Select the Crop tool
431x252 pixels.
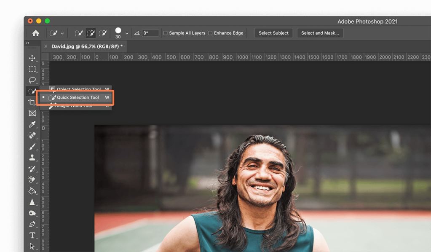[32, 102]
